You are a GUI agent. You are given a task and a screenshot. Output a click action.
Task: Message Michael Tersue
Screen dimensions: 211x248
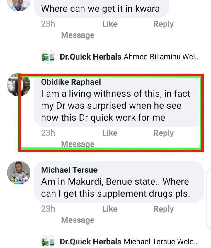point(78,220)
